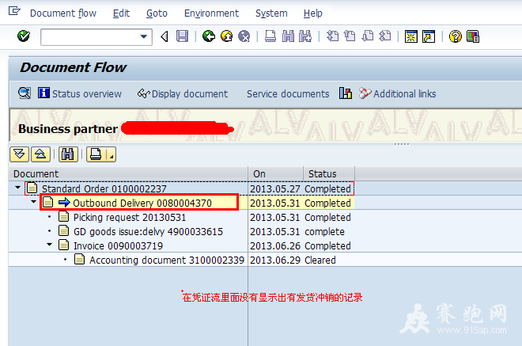Click the Previous Page icon
The height and width of the screenshot is (346, 522).
350,36
